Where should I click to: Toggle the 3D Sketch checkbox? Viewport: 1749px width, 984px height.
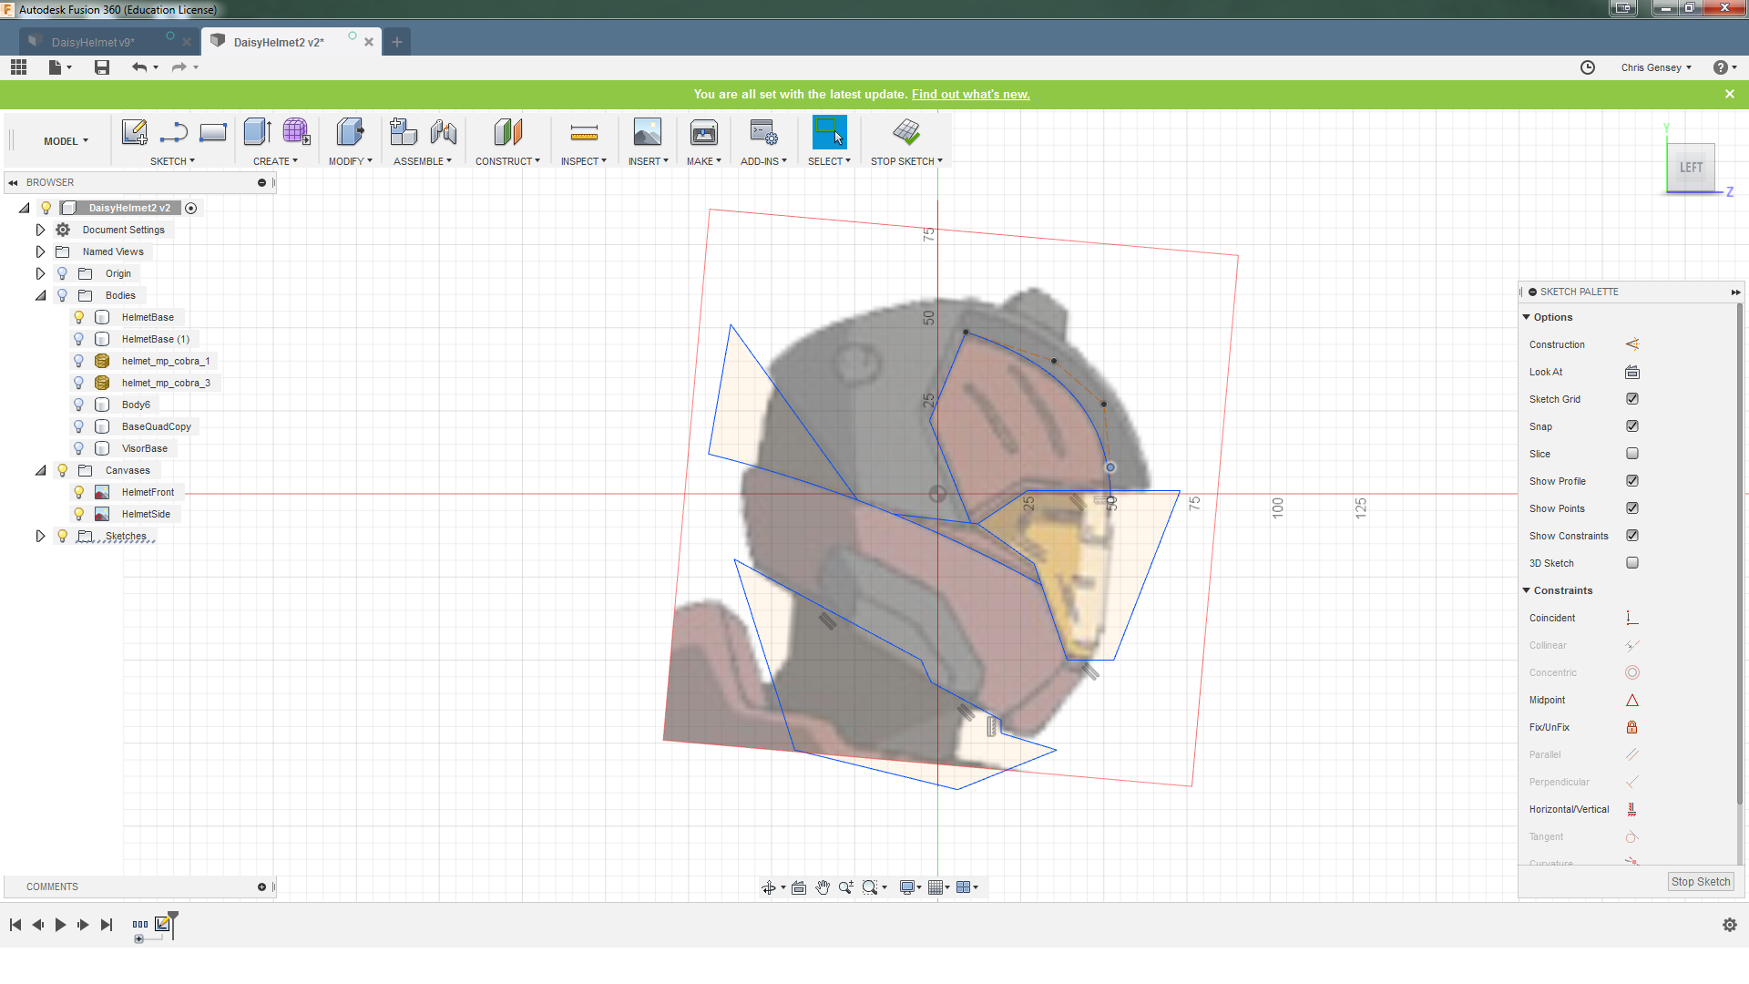tap(1631, 563)
